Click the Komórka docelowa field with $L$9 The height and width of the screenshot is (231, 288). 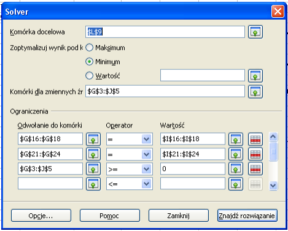165,32
